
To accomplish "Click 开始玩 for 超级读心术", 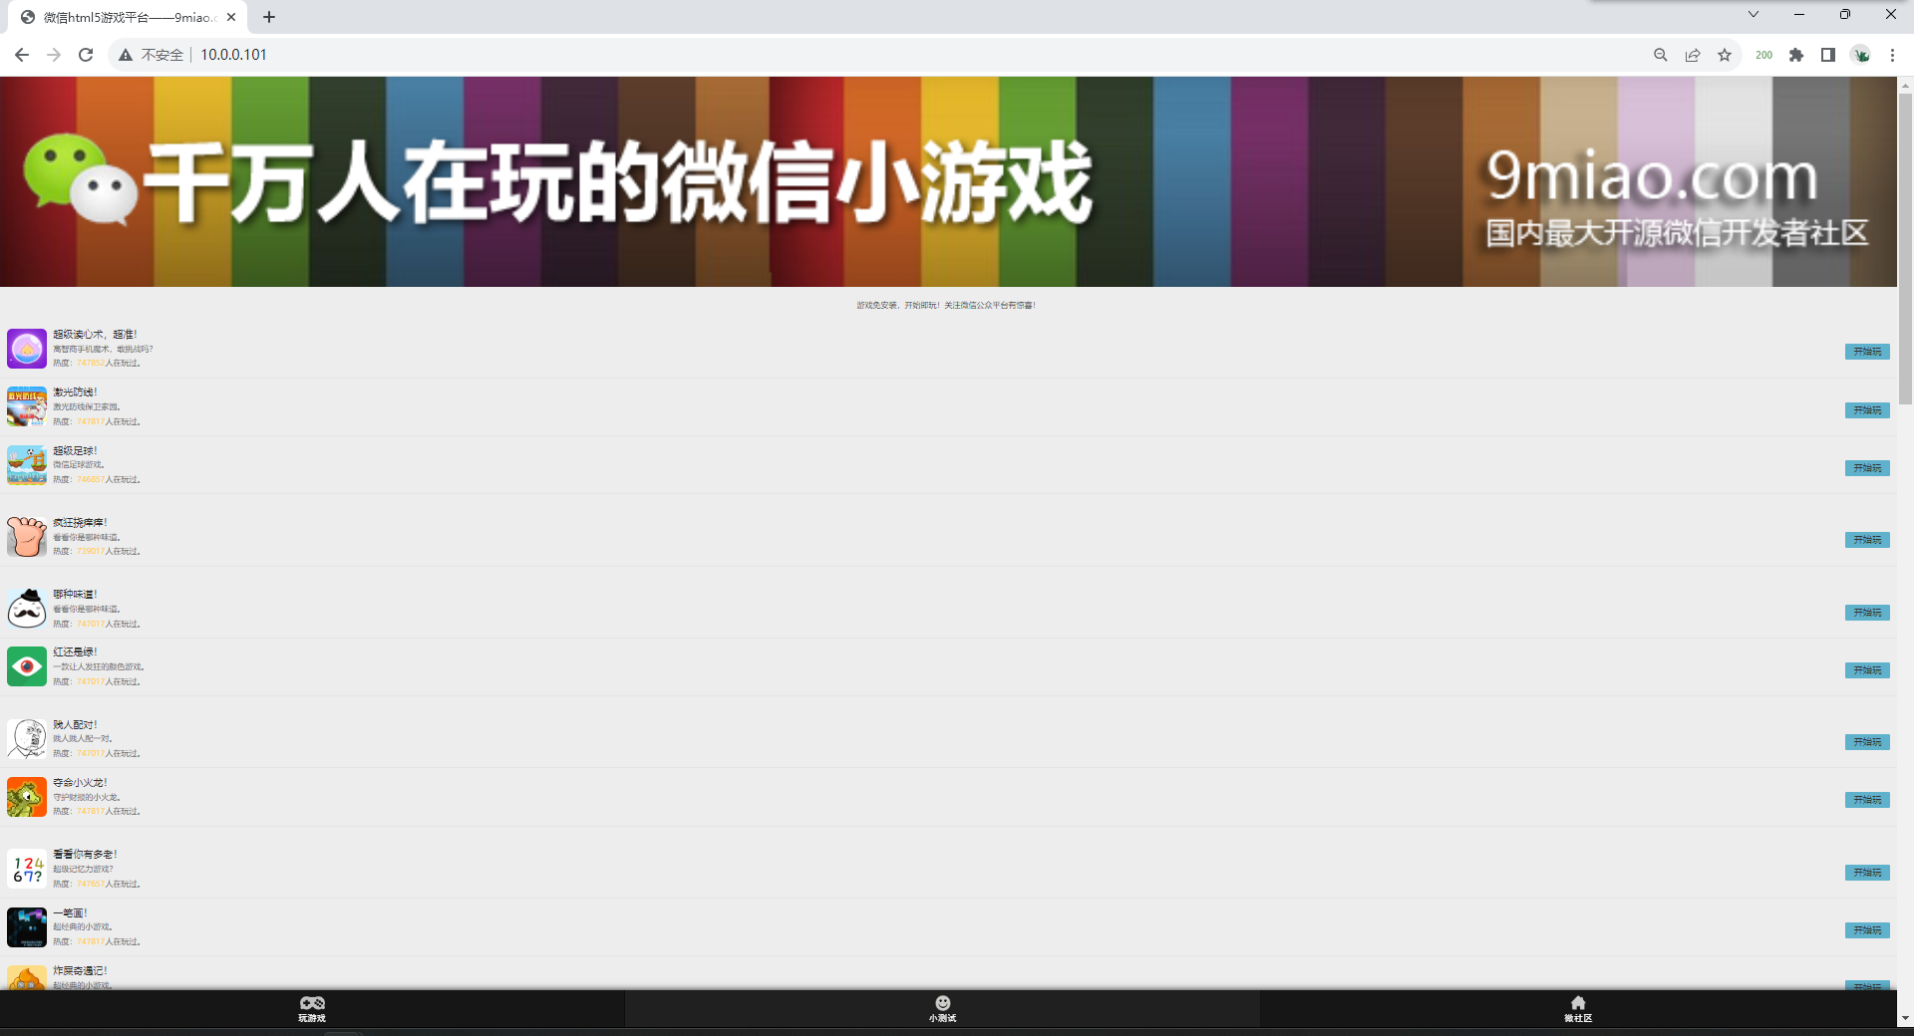I will tap(1867, 352).
